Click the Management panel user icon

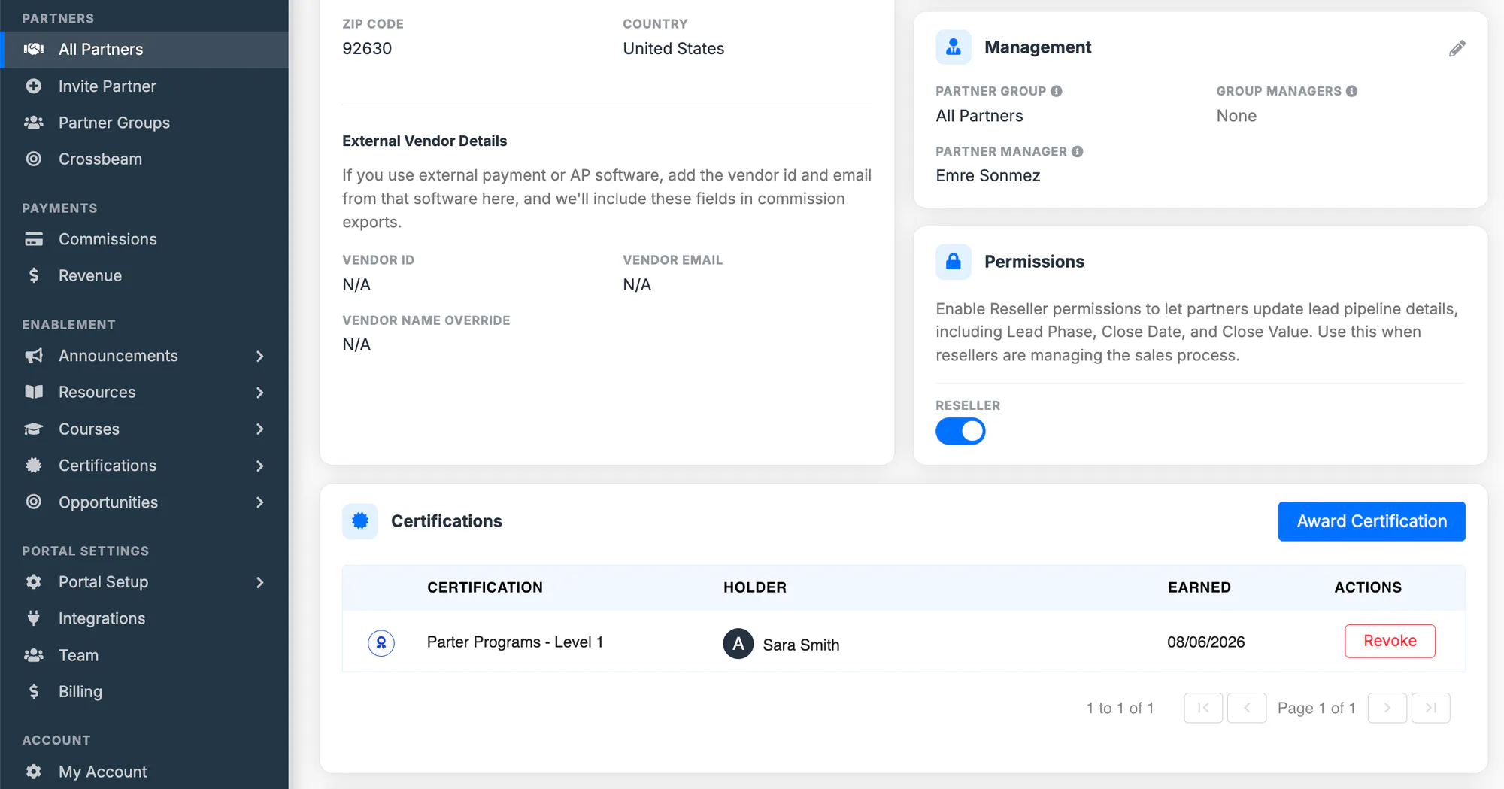coord(954,47)
